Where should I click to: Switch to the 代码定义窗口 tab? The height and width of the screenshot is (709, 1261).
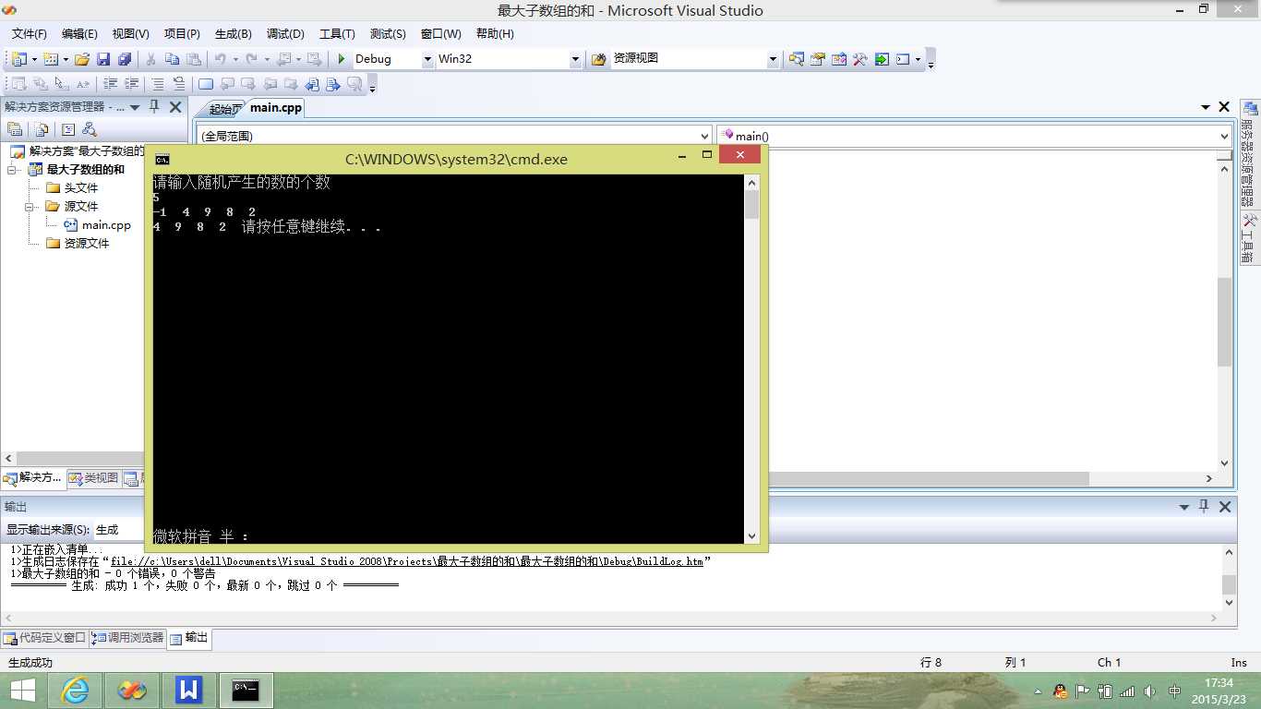coord(44,638)
